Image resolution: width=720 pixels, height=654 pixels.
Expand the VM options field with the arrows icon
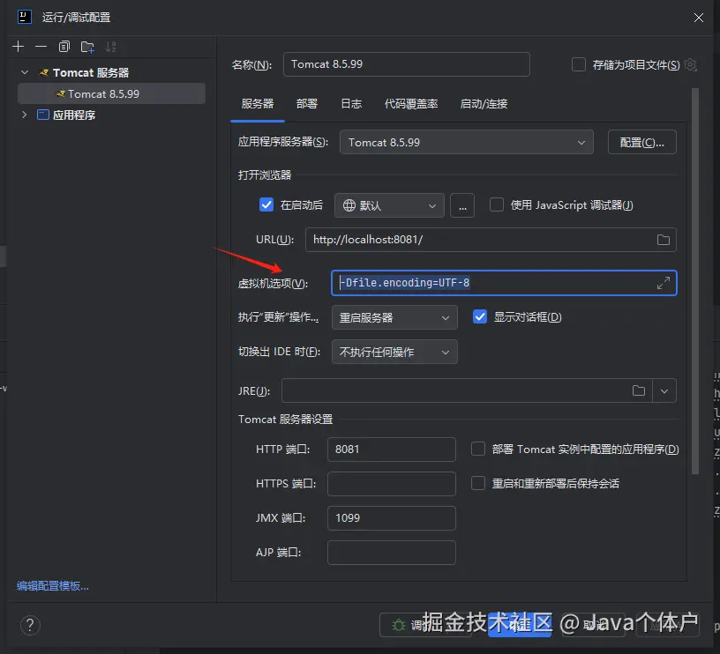tap(663, 283)
